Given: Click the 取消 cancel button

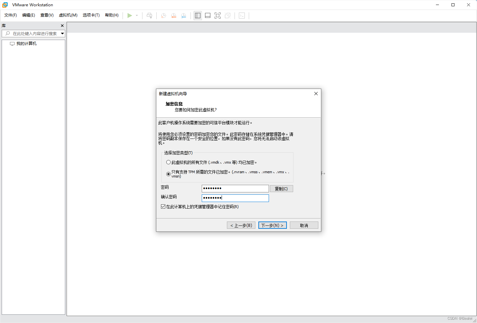Looking at the screenshot, I should (x=304, y=225).
